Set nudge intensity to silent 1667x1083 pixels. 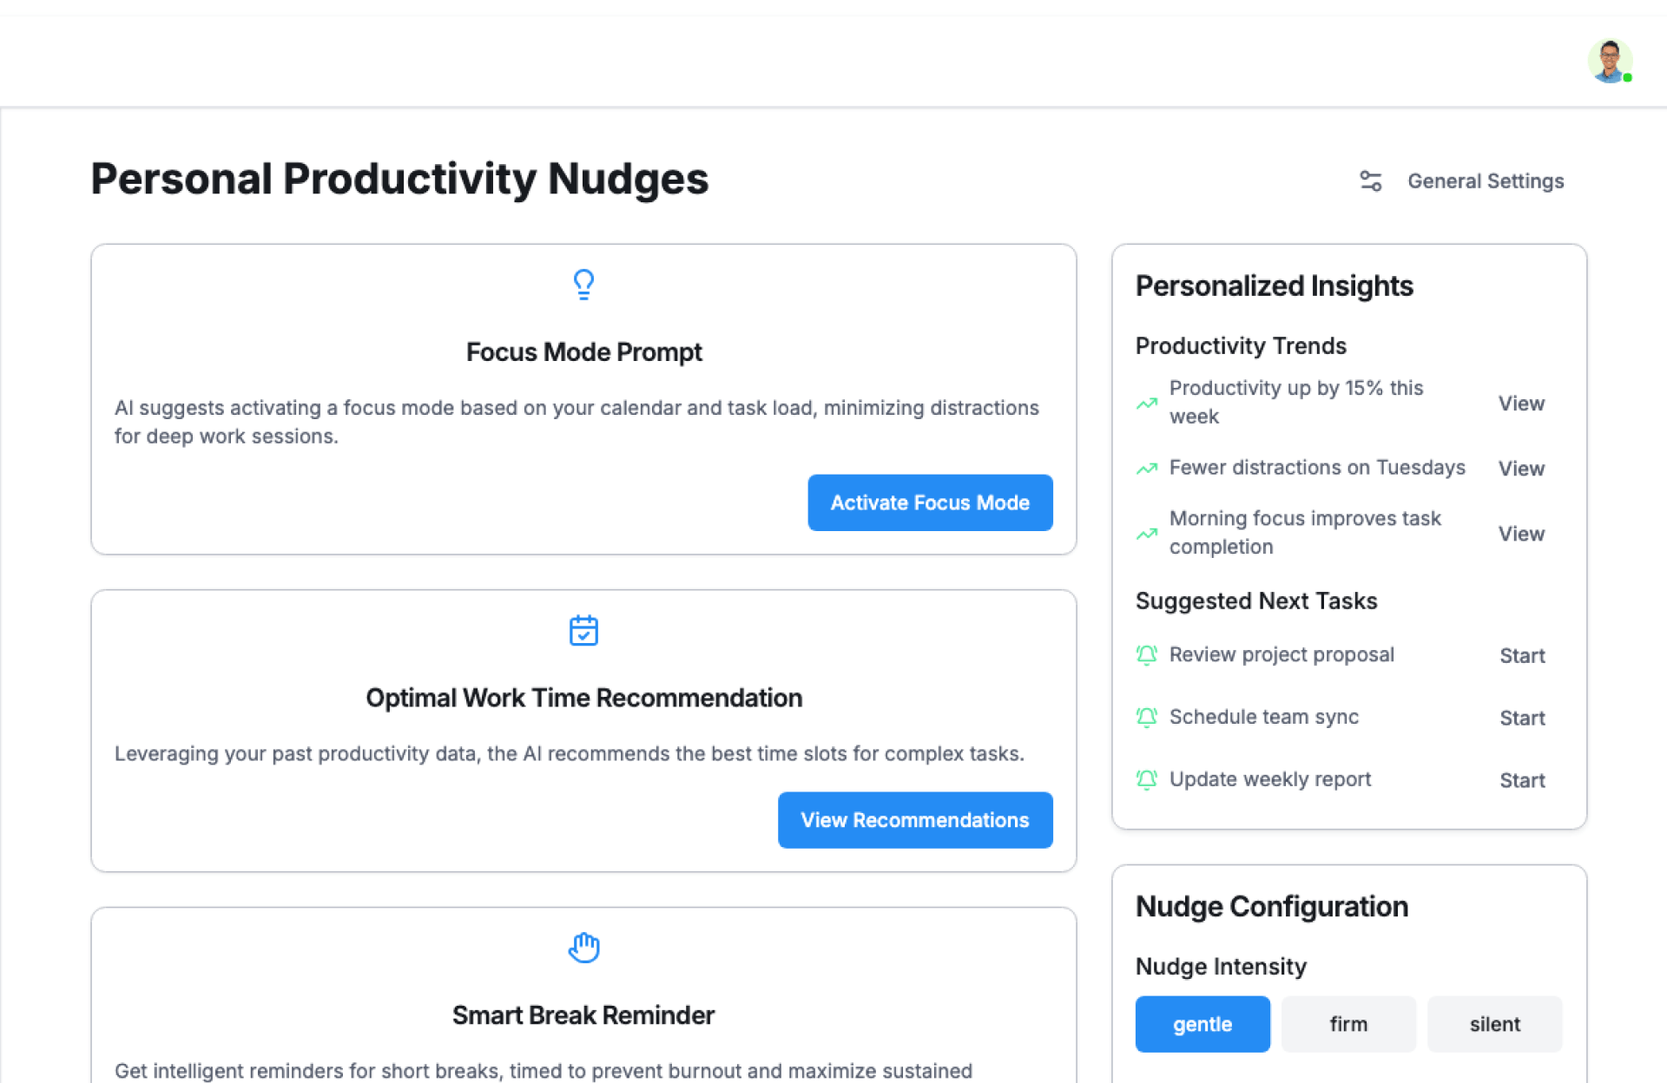[x=1493, y=1024]
